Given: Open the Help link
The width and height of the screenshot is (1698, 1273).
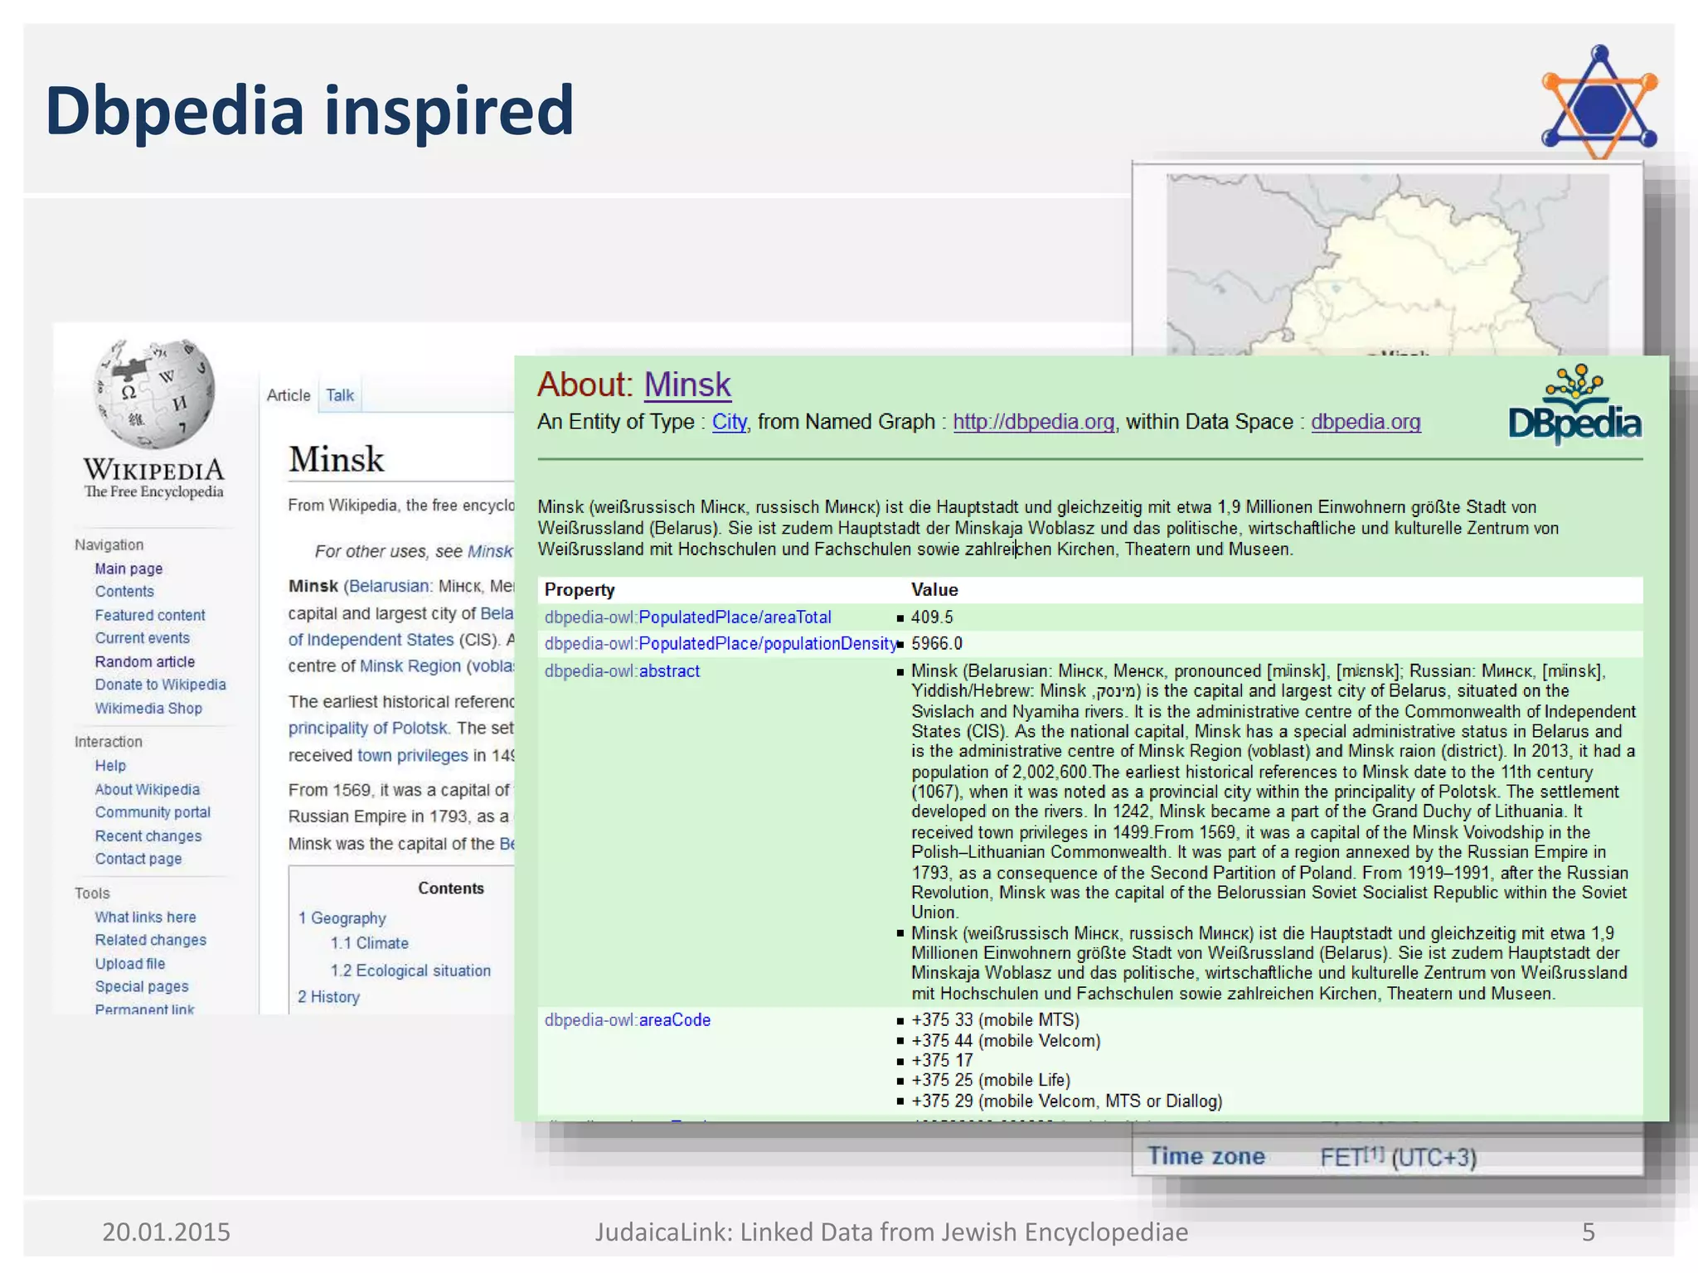Looking at the screenshot, I should [x=110, y=766].
